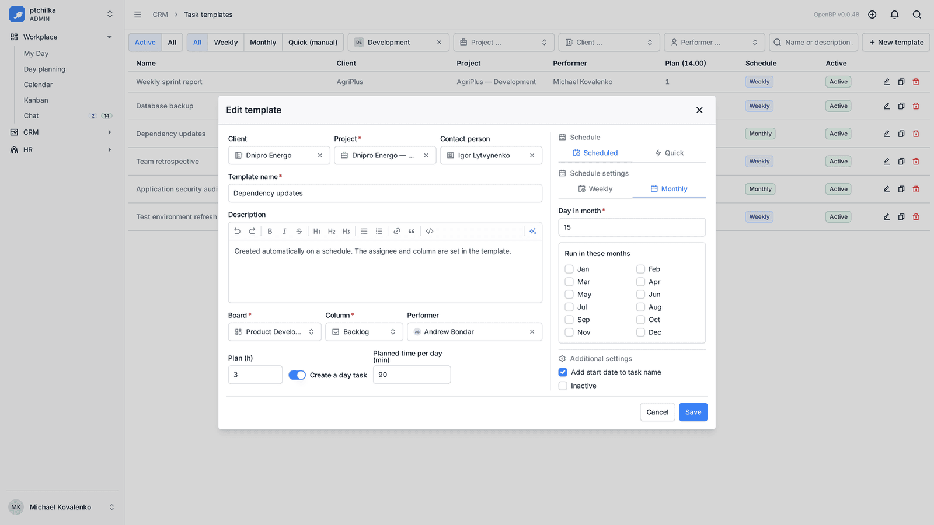Screen dimensions: 934x525
Task: Switch to Scheduled tab
Action: tap(595, 153)
